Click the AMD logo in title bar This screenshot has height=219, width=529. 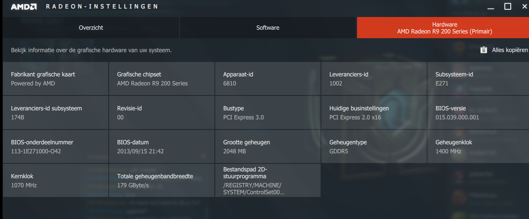[x=23, y=7]
